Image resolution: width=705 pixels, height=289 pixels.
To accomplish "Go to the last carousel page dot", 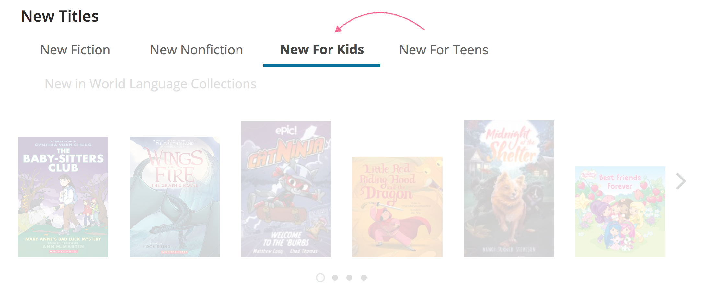I will 364,278.
